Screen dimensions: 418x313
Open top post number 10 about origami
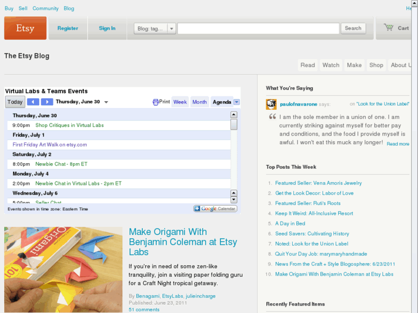(x=334, y=274)
